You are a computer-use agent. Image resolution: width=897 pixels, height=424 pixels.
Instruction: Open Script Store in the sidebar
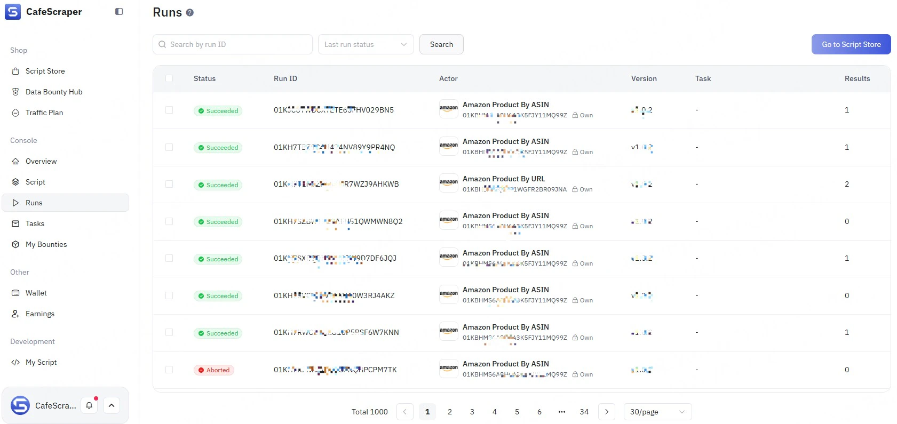[66, 71]
